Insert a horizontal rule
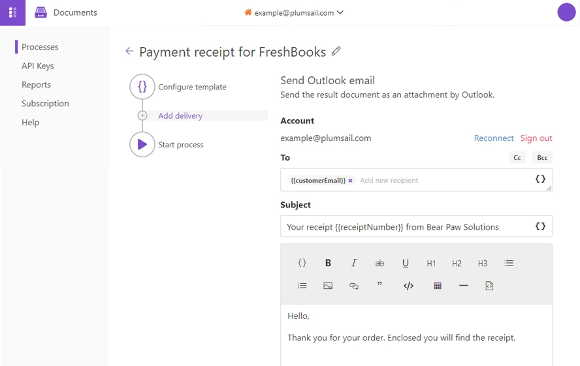This screenshot has height=366, width=580. pos(464,286)
